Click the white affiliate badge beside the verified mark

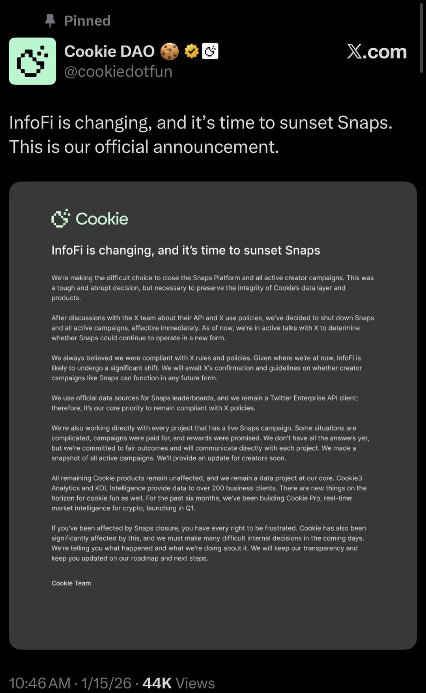pos(210,51)
